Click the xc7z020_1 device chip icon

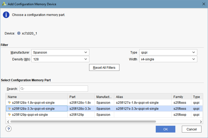(19, 33)
